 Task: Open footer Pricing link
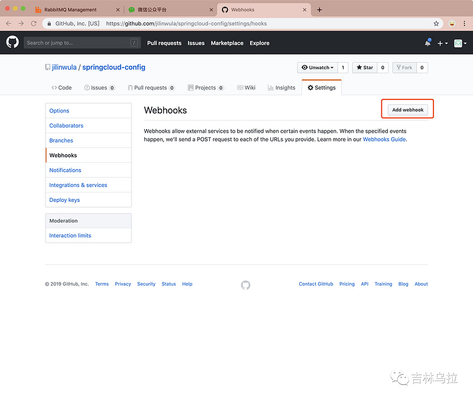point(347,284)
